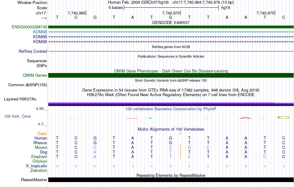
Task: Click the light-blue KDM6B transcript label
Action: (x=40, y=32)
